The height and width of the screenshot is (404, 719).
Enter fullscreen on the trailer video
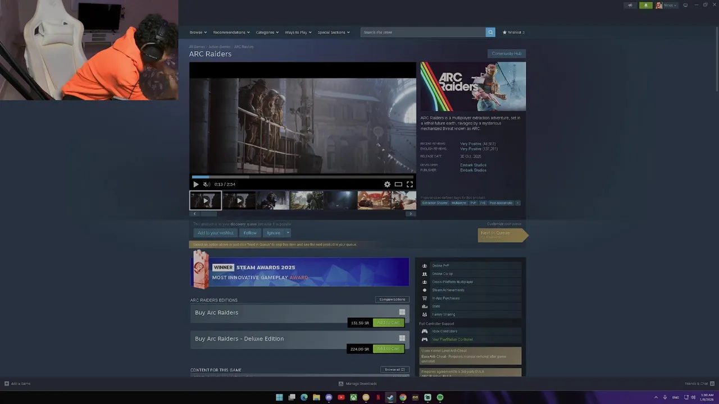point(409,184)
